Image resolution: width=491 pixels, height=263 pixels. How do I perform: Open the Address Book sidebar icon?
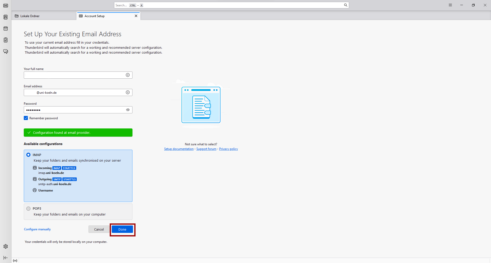6,17
